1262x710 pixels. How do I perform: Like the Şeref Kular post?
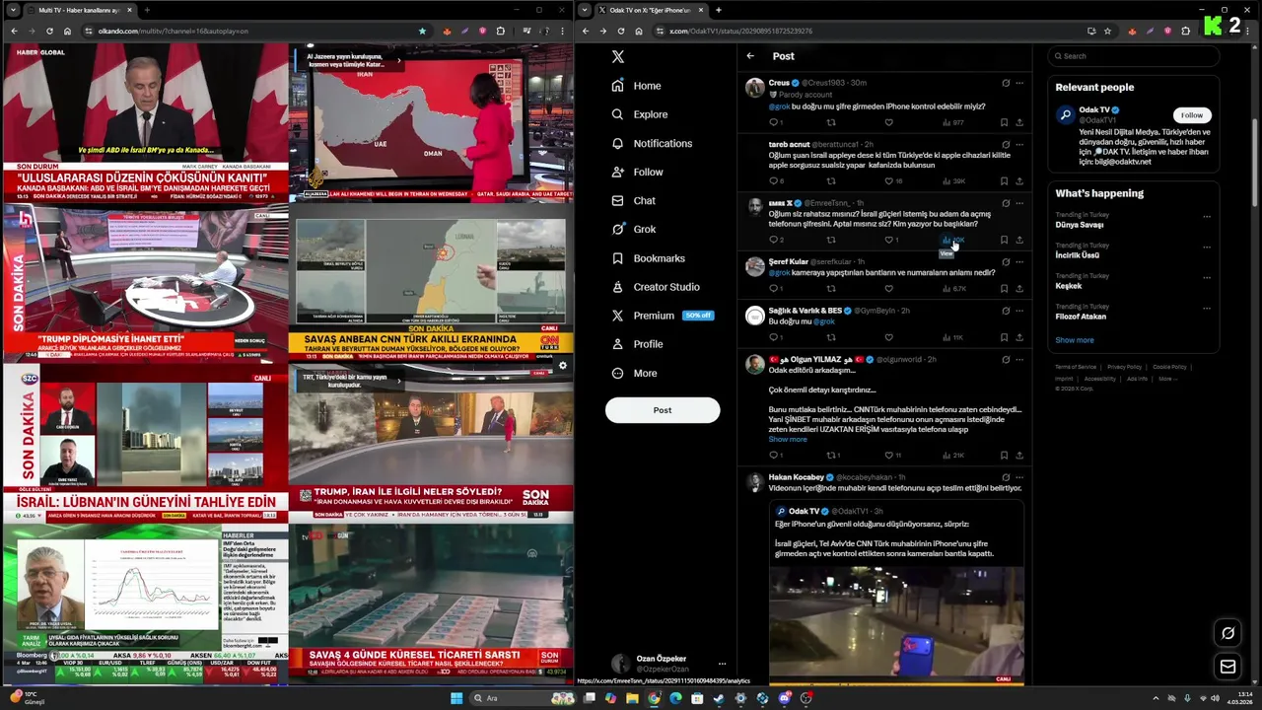point(888,289)
